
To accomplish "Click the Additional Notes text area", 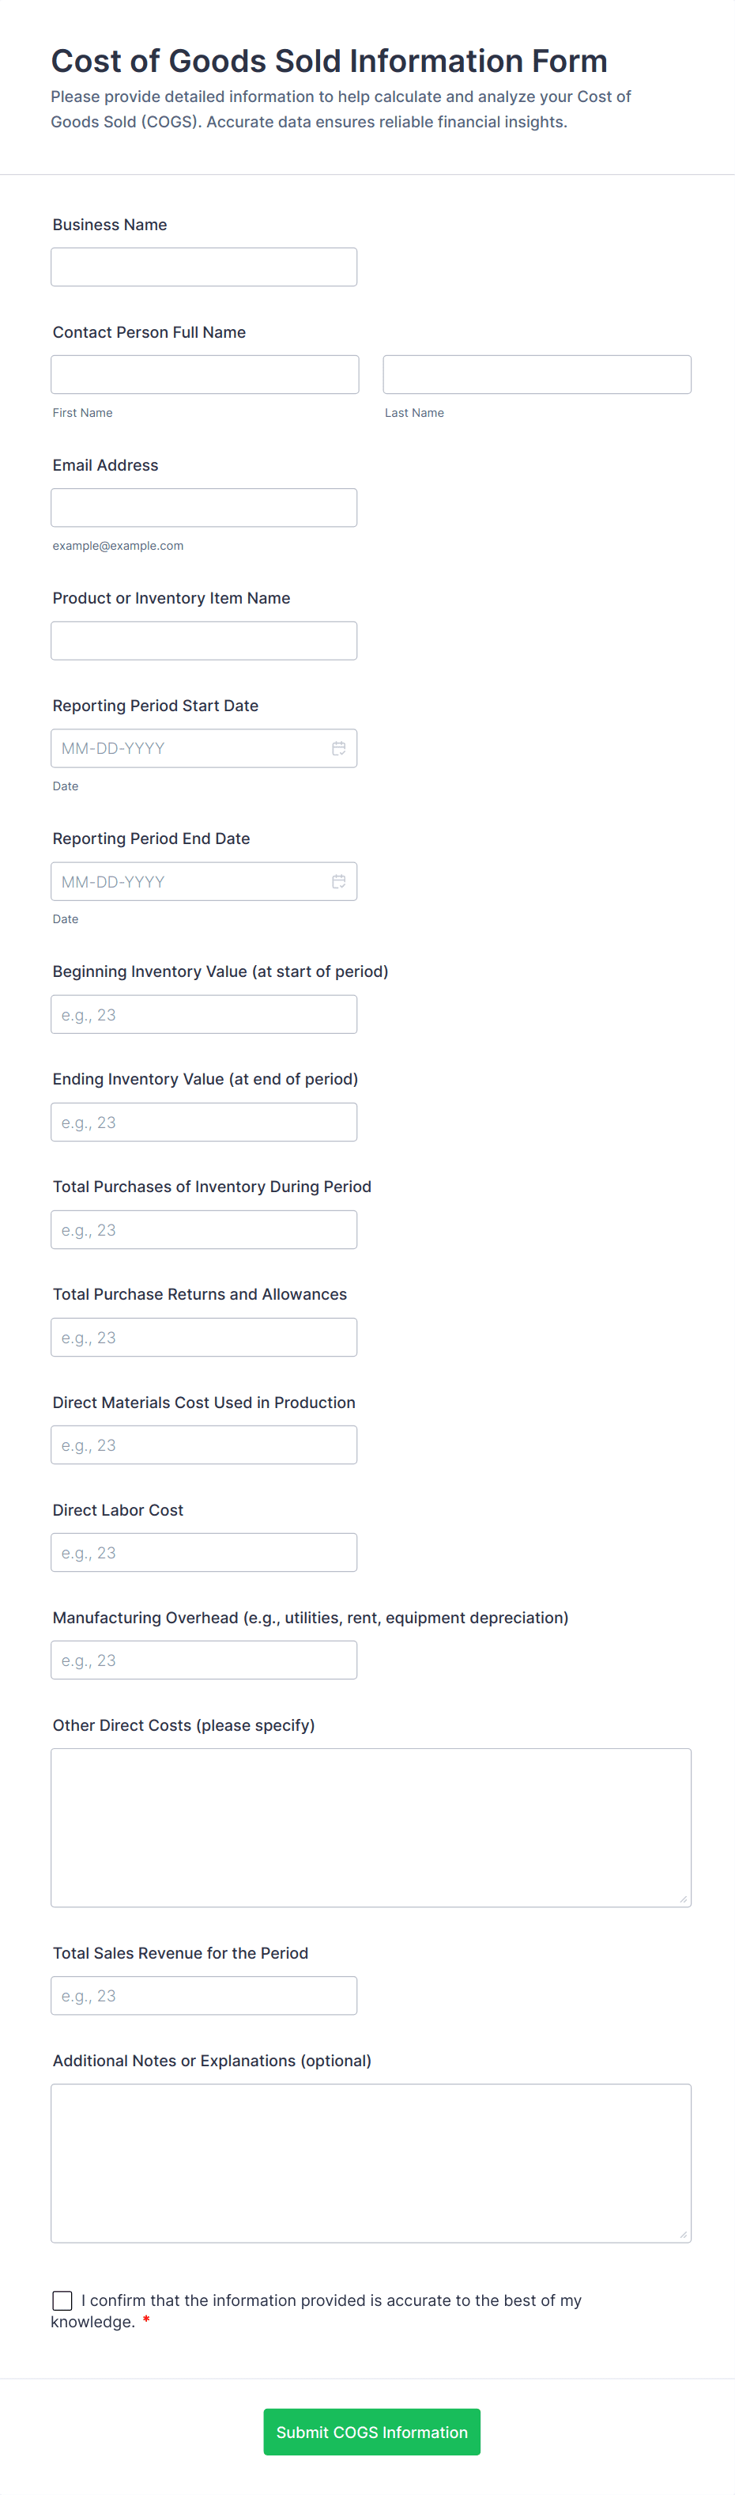I will click(371, 2162).
